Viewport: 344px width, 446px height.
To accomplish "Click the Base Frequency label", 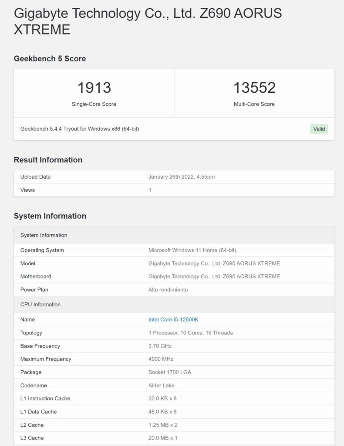I will [40, 346].
